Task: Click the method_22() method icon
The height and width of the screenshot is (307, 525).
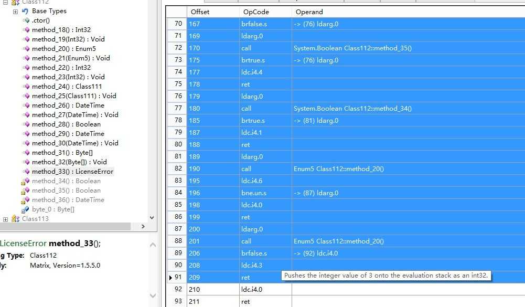Action: coord(26,68)
